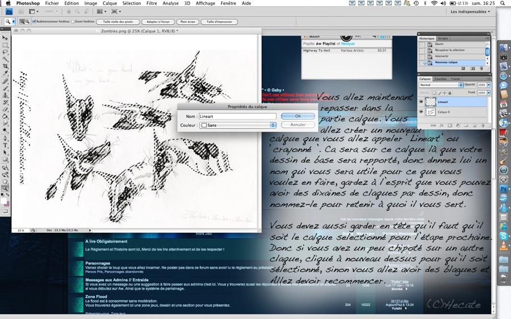
Task: Toggle lock transparent pixels
Action: [x=434, y=93]
